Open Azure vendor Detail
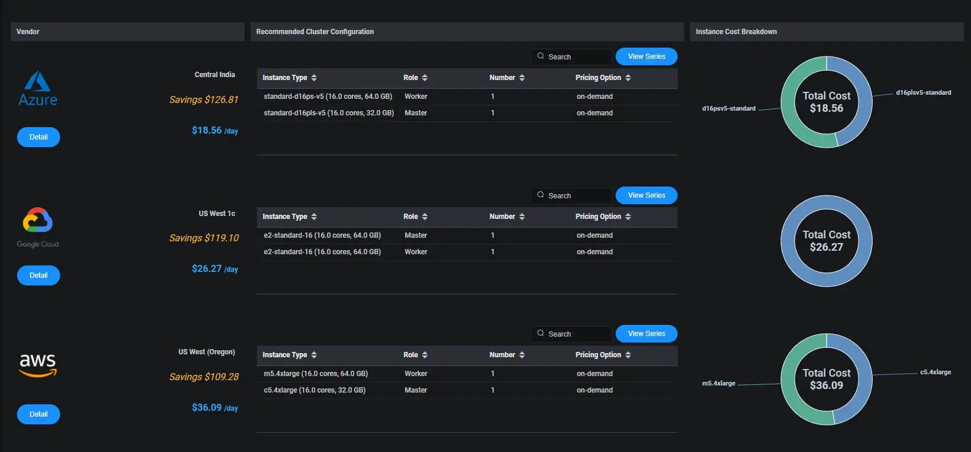 pyautogui.click(x=38, y=137)
